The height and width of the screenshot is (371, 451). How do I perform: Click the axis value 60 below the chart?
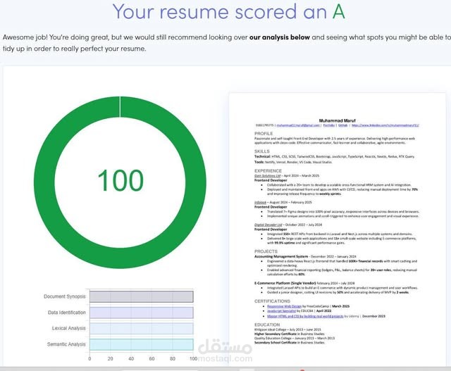[152, 358]
